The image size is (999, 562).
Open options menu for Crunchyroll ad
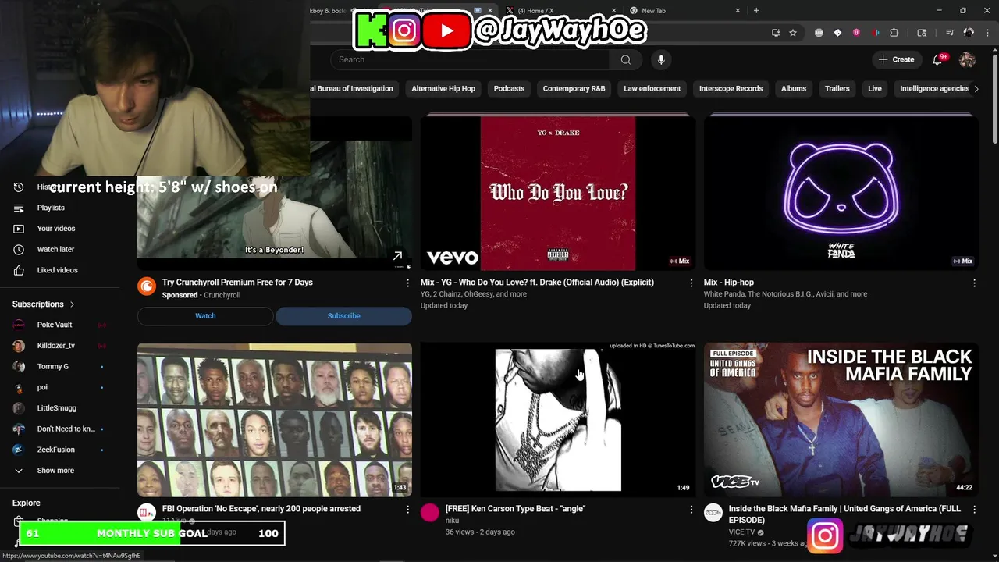(407, 283)
